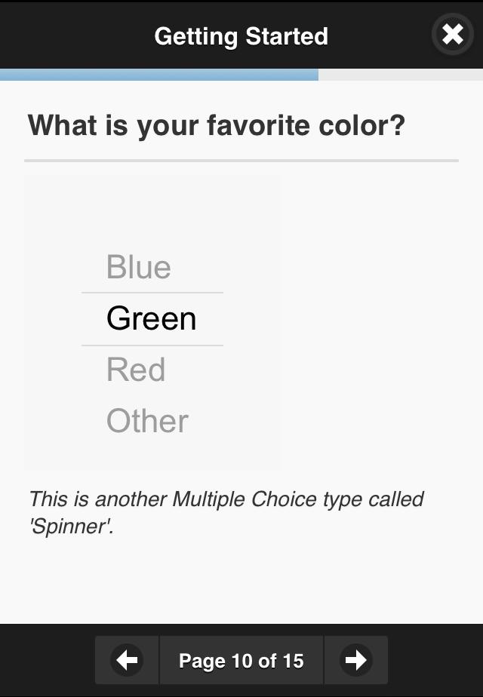Click the favorite color question heading
Image resolution: width=483 pixels, height=697 pixels.
(x=217, y=125)
